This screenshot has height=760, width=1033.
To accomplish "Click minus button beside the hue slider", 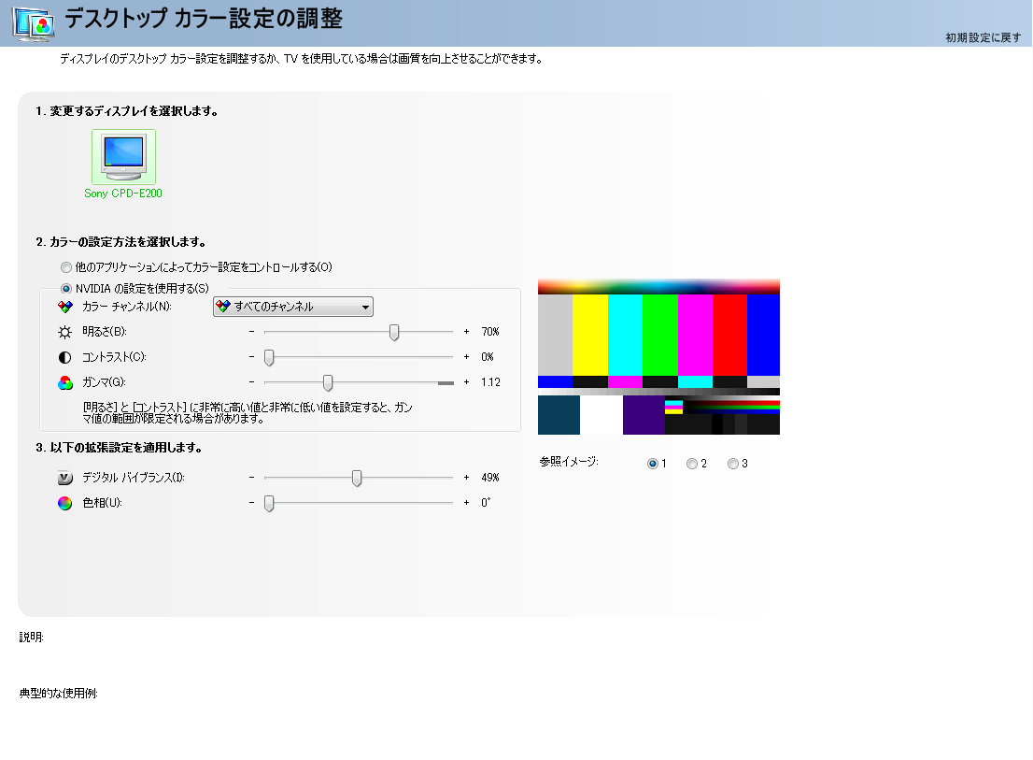I will (x=251, y=503).
